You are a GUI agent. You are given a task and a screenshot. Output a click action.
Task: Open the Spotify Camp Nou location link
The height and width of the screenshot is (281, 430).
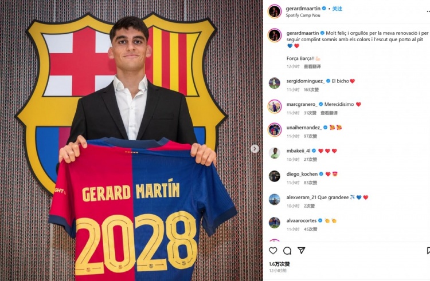[x=303, y=15]
